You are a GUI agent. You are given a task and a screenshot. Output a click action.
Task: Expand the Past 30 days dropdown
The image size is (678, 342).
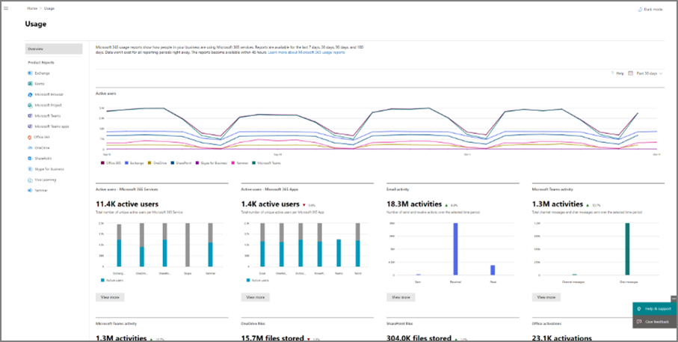[646, 74]
